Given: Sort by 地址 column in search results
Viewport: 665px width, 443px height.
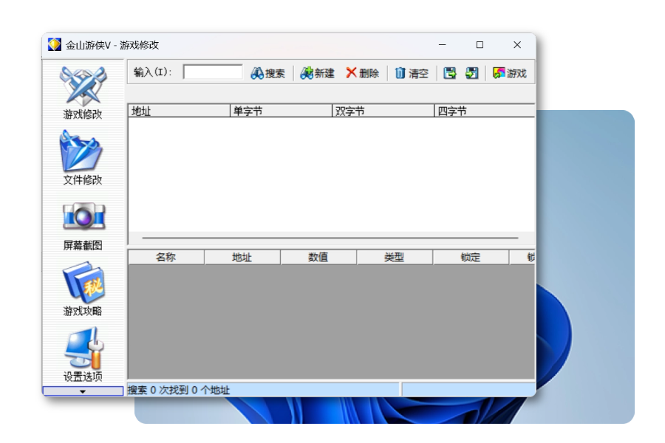Looking at the screenshot, I should click(179, 111).
